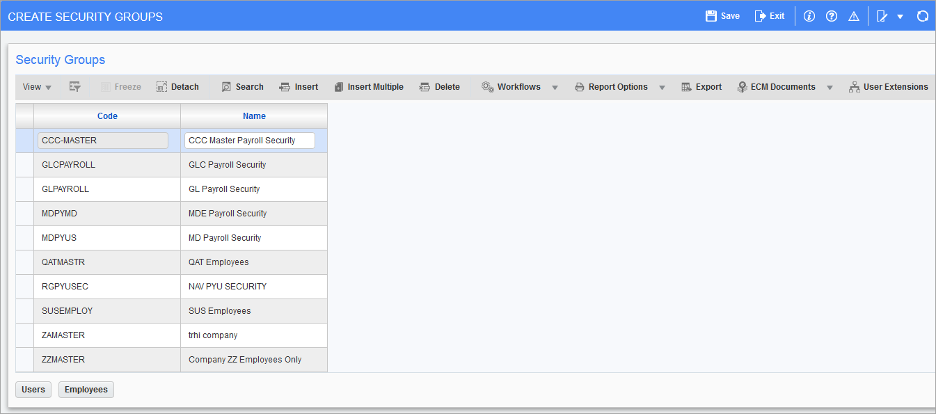Click the Name column header

(x=254, y=116)
